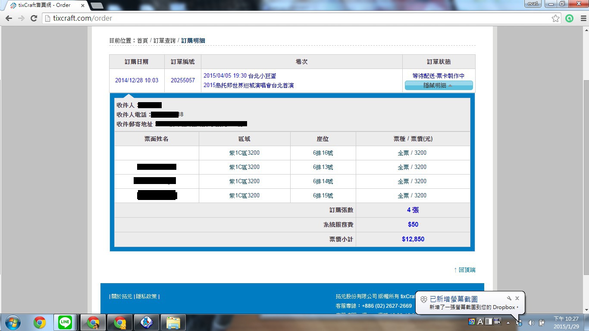Click 紫1C區3200 in the 6排16號 row
The height and width of the screenshot is (331, 589).
(244, 153)
